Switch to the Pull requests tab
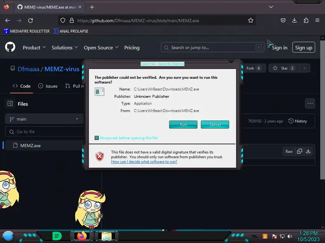Screen dimensions: 325x243 74,86
